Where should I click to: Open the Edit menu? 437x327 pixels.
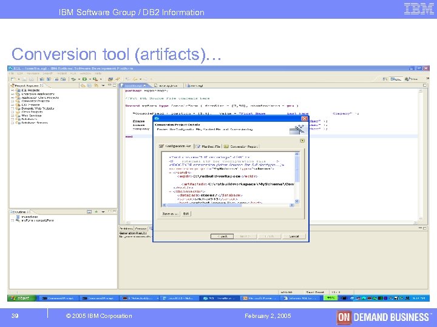tap(20, 73)
